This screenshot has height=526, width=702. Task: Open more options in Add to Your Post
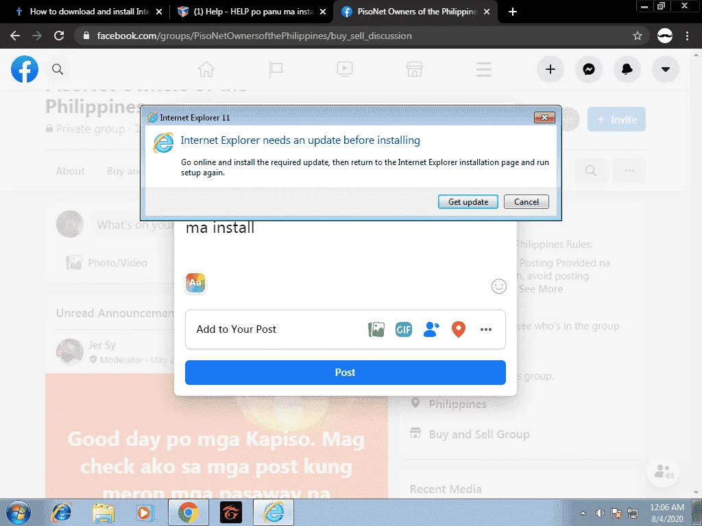[486, 329]
